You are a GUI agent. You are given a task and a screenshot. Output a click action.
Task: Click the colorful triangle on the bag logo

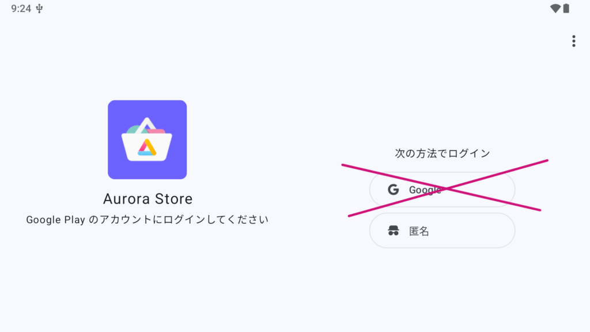147,148
